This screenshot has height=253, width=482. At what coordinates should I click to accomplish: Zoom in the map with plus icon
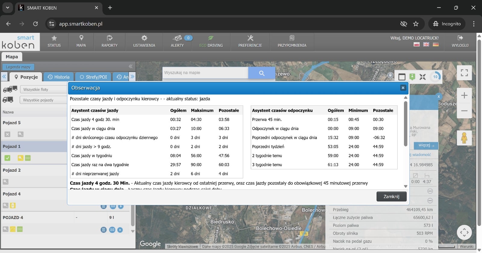click(464, 95)
